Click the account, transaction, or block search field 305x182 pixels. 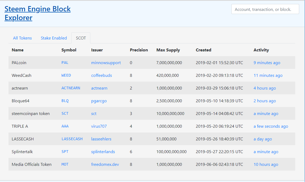click(265, 9)
